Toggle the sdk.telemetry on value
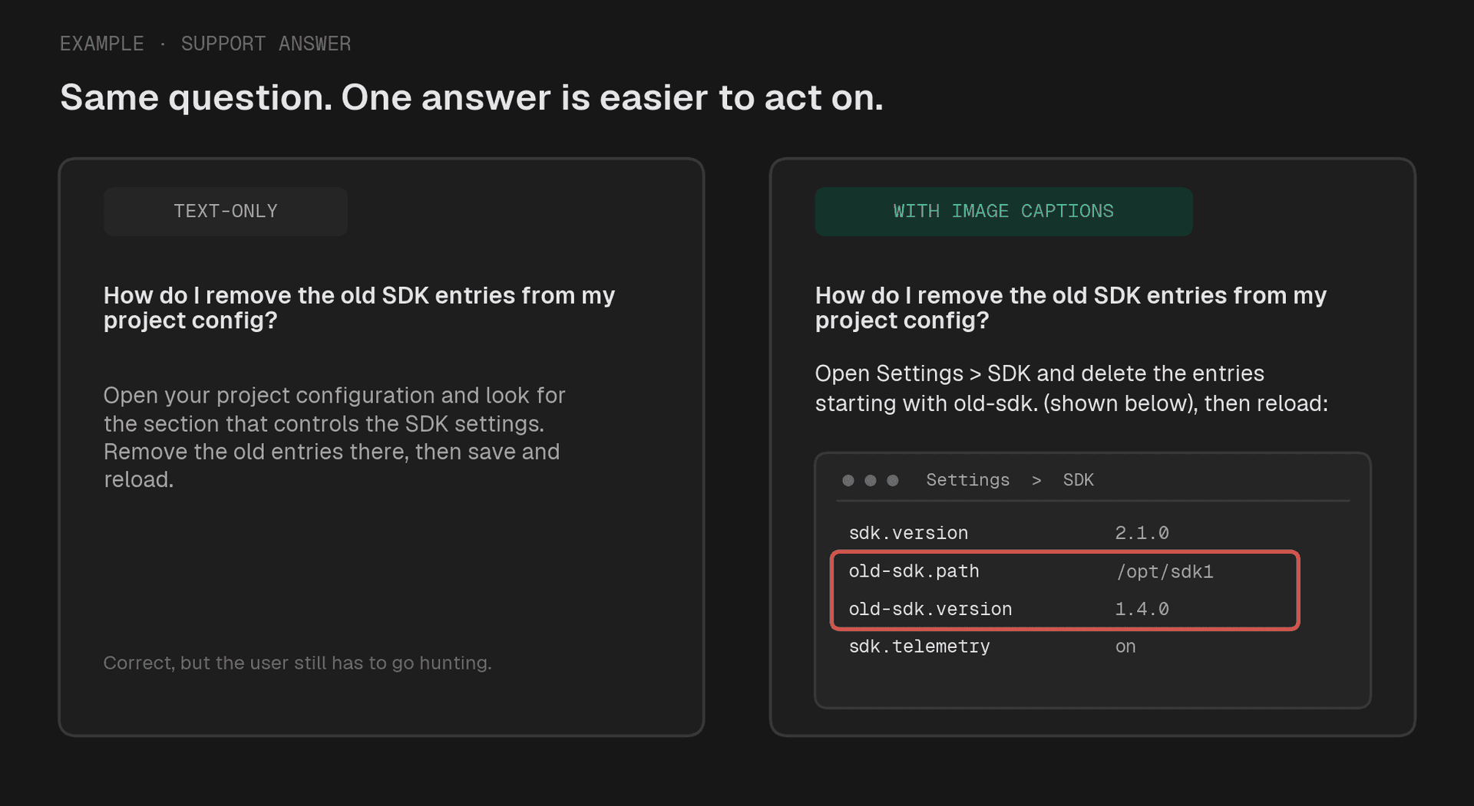1474x806 pixels. pos(1125,646)
